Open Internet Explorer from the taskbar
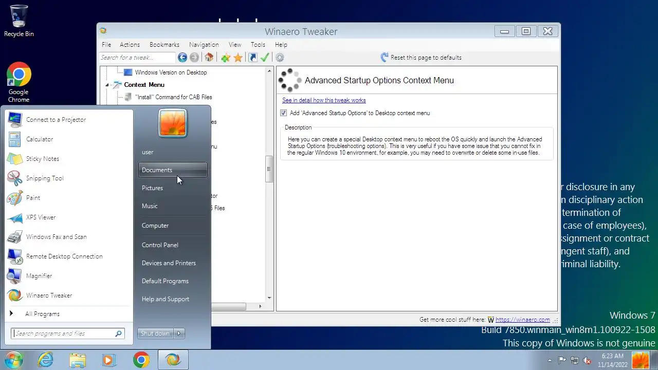 [46, 360]
